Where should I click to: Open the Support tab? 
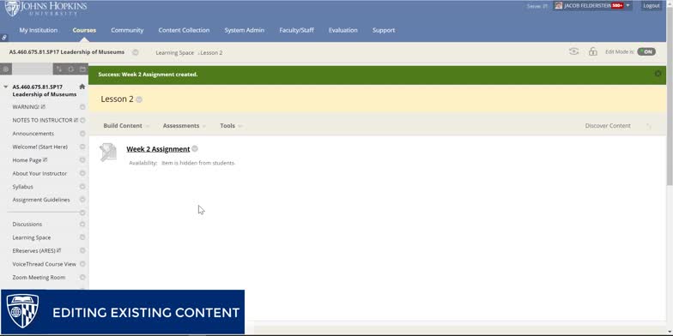coord(384,30)
